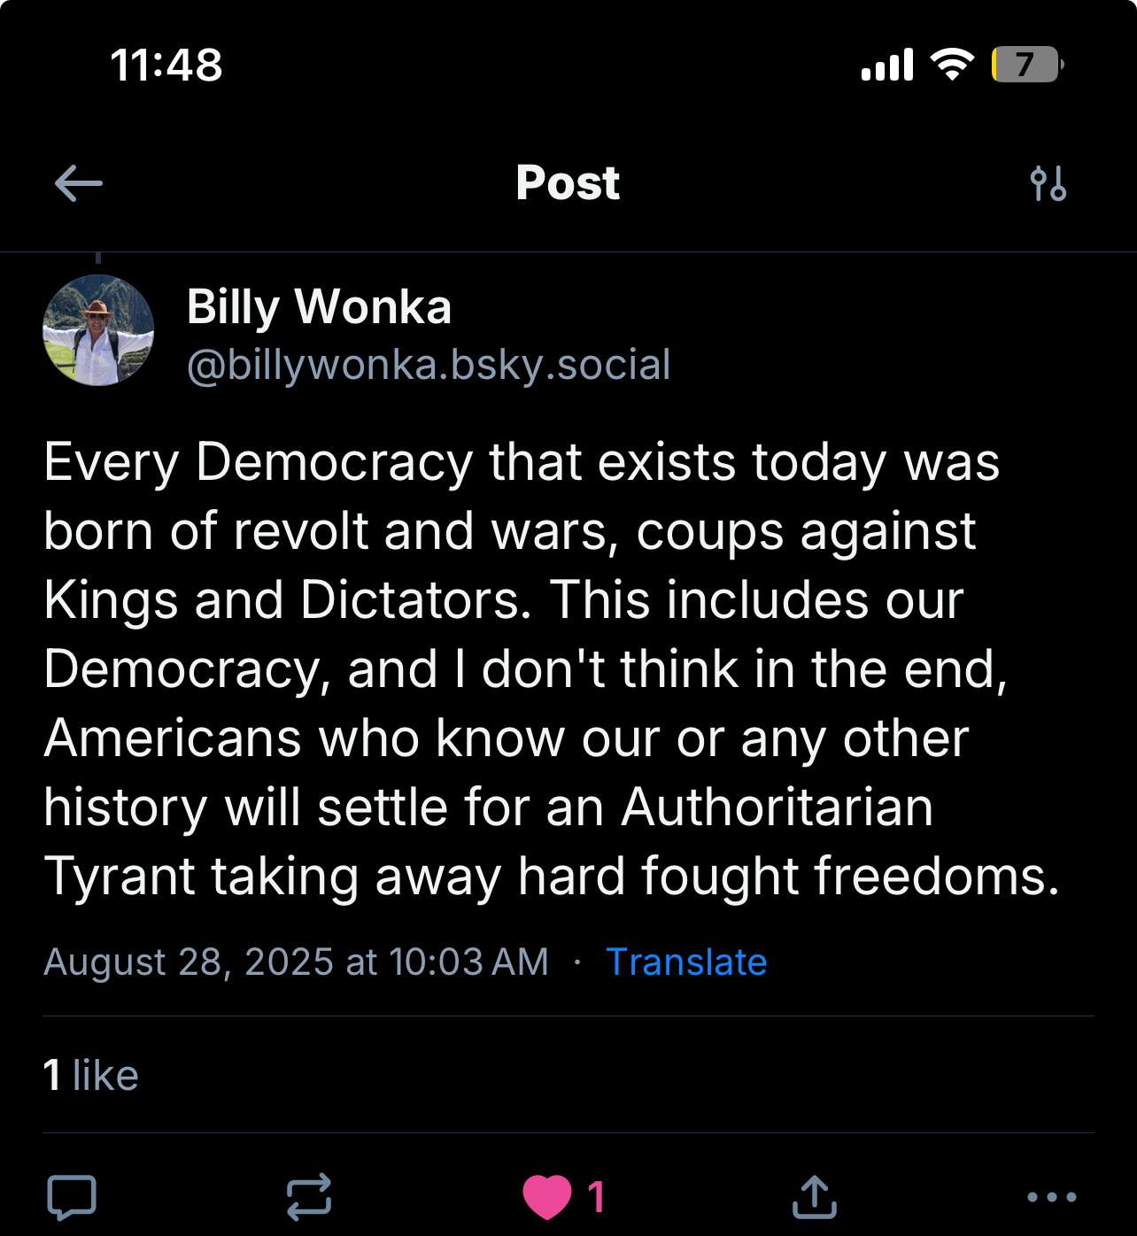Tap the 11:48 clock in status bar
Screen dimensions: 1137x1236
coord(166,66)
